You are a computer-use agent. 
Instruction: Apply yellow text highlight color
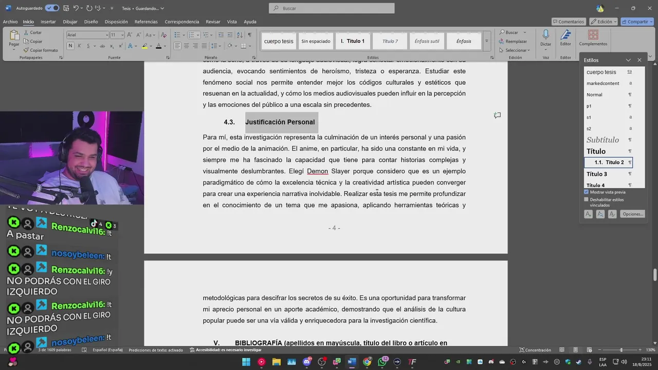pyautogui.click(x=144, y=46)
